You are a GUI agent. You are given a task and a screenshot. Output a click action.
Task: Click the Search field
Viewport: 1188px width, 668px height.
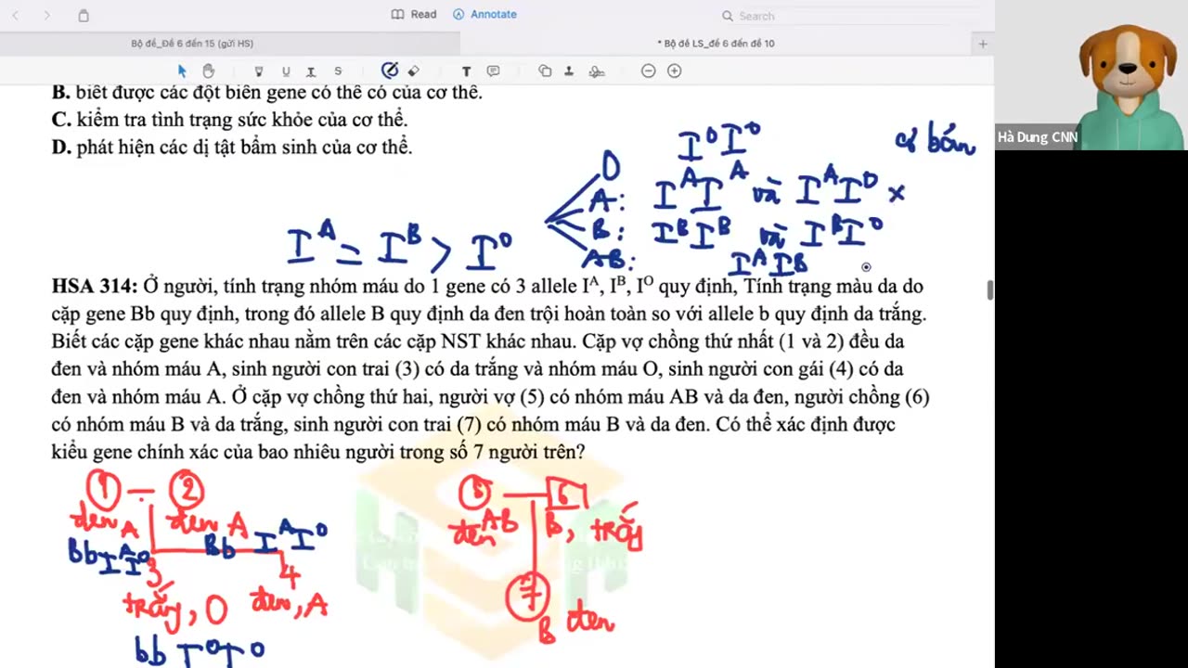849,16
